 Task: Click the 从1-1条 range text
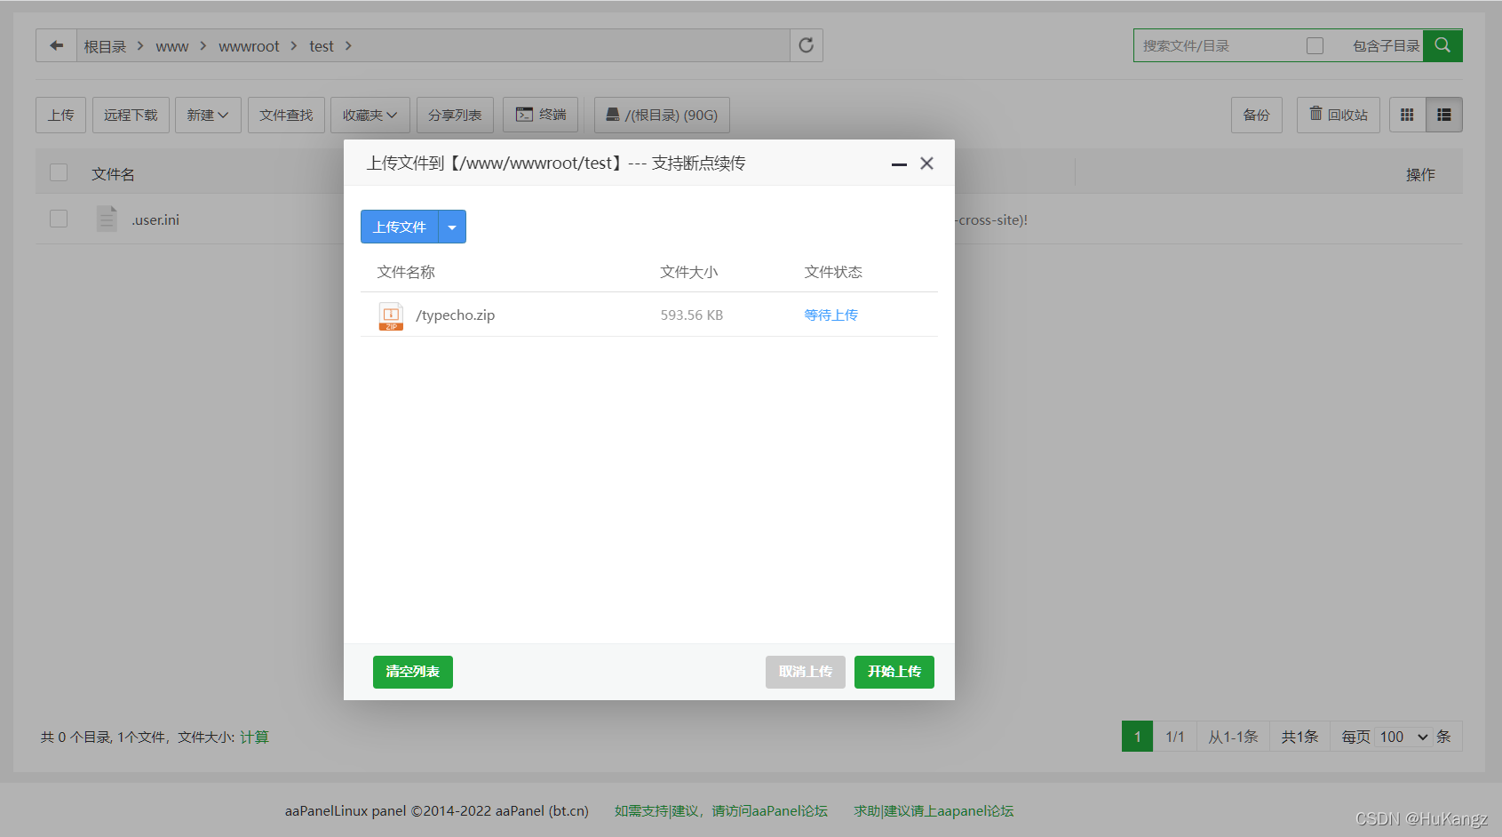(1233, 737)
